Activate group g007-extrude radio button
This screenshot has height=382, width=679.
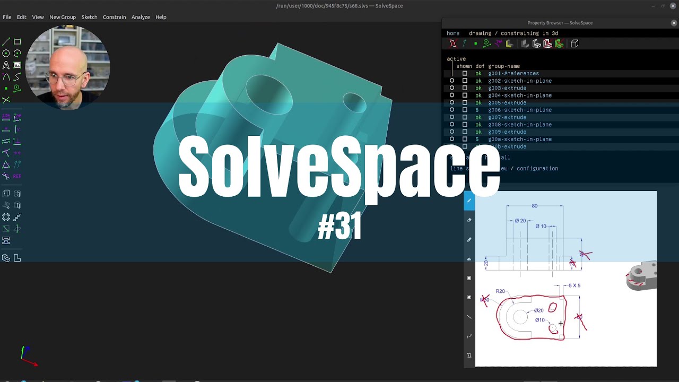pyautogui.click(x=452, y=117)
